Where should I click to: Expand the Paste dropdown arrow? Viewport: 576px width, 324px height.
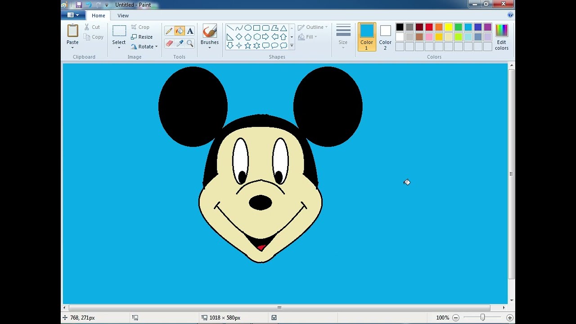(72, 47)
